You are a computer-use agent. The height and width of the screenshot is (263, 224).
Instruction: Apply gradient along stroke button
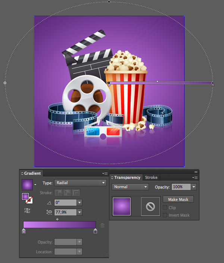pyautogui.click(x=67, y=193)
